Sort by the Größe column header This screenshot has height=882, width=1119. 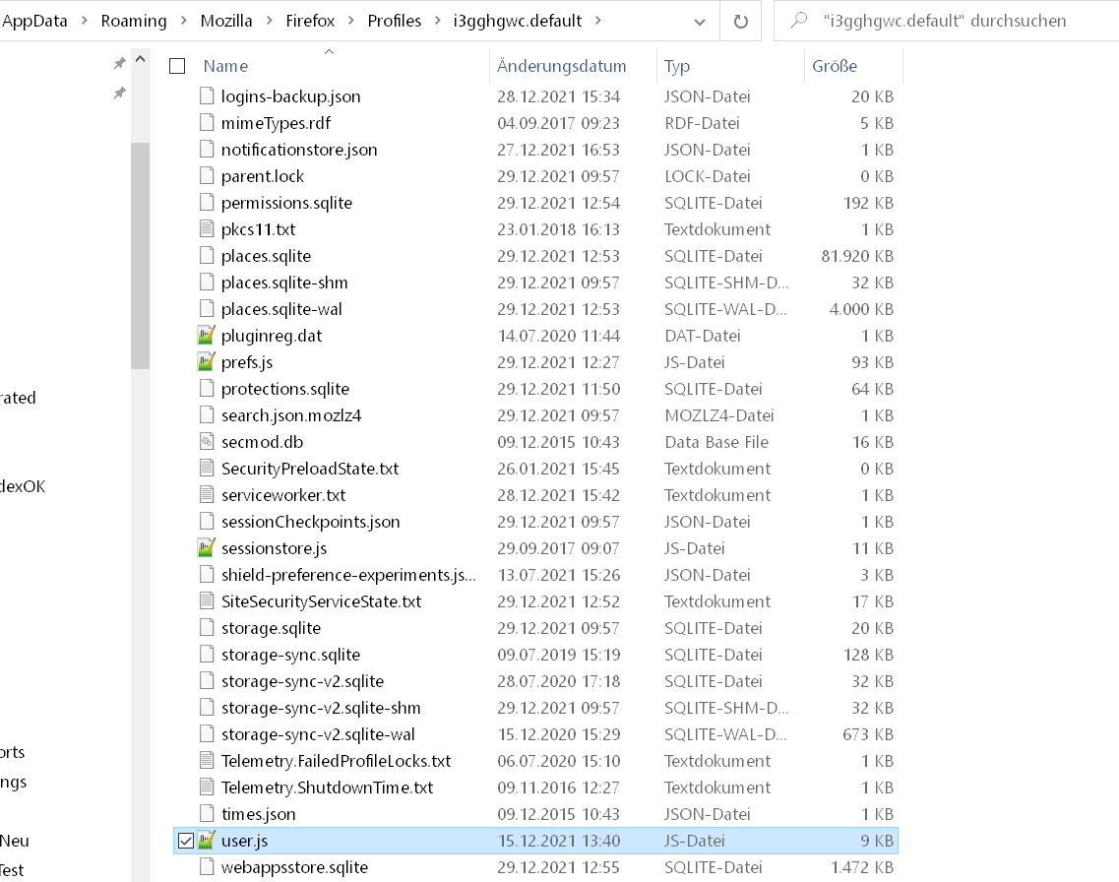tap(835, 66)
